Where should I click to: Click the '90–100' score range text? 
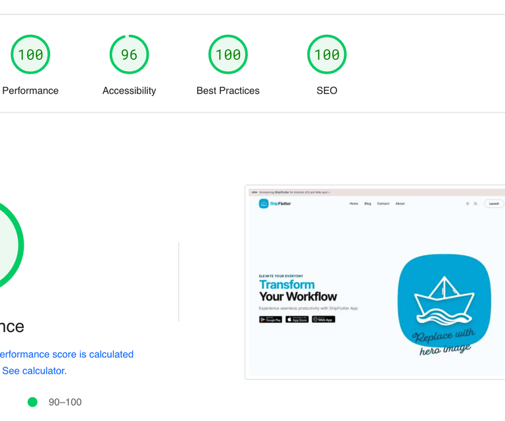(x=65, y=402)
